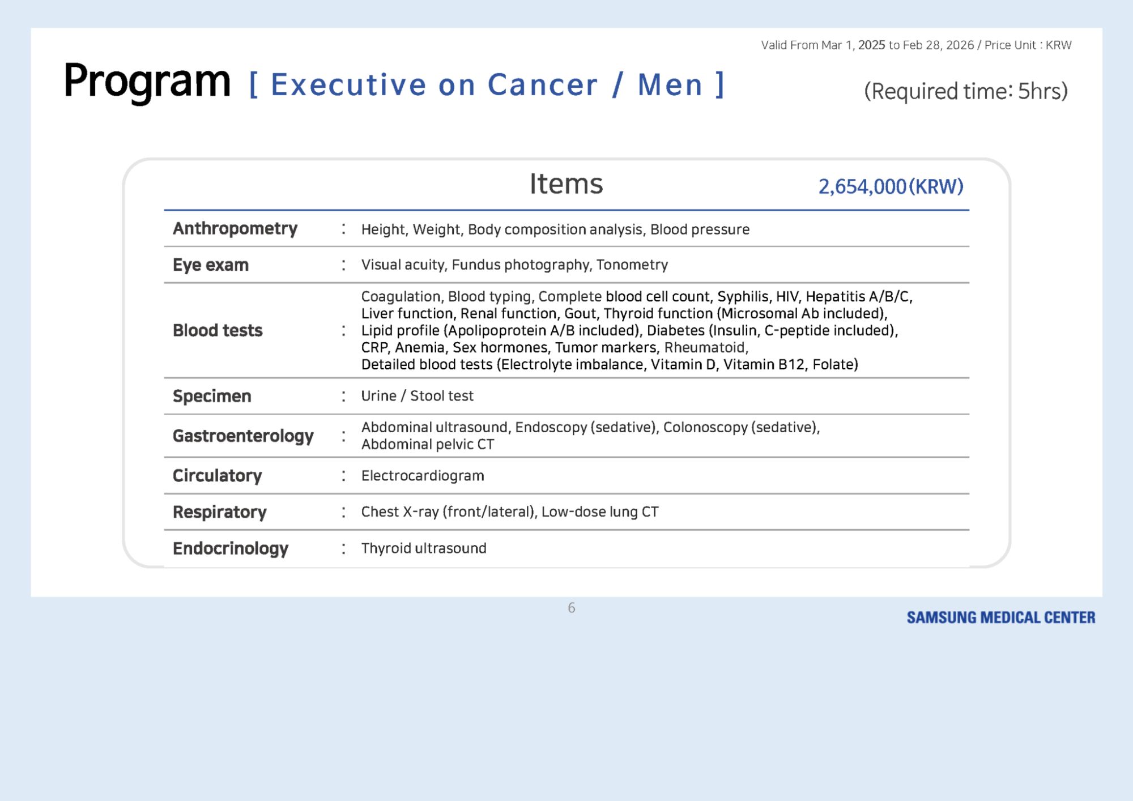This screenshot has width=1133, height=801.
Task: Select the Circulatory row label
Action: 217,475
